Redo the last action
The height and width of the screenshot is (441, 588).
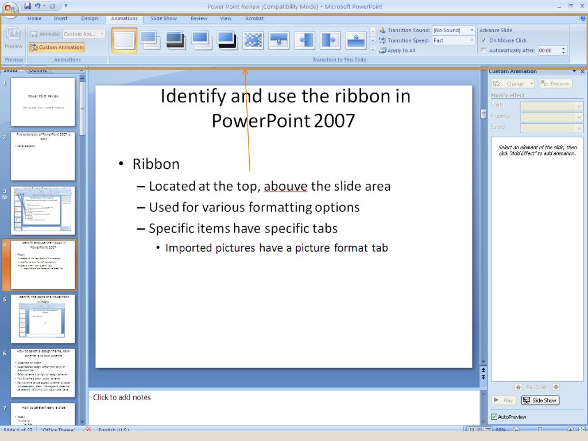click(x=52, y=6)
